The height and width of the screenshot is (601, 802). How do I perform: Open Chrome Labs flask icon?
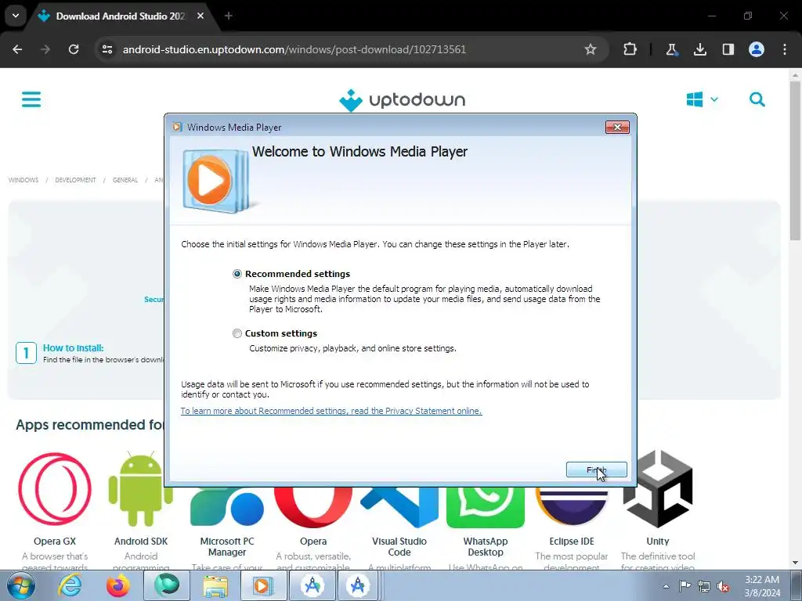click(x=671, y=49)
